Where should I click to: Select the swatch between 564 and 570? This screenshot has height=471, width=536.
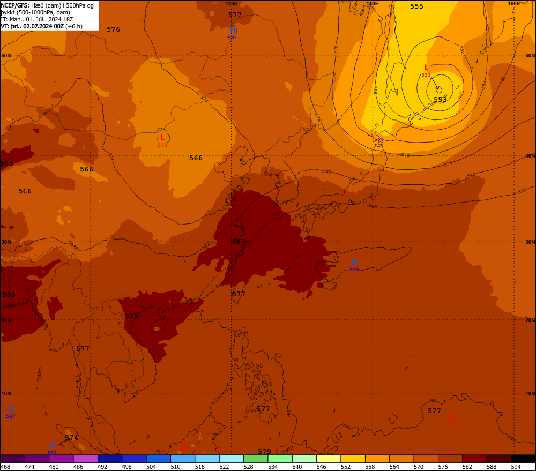[401, 459]
